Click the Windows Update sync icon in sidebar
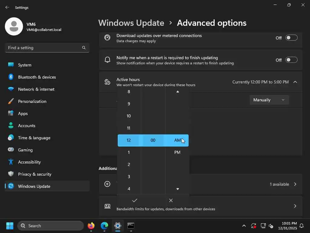This screenshot has width=310, height=233. [11, 186]
